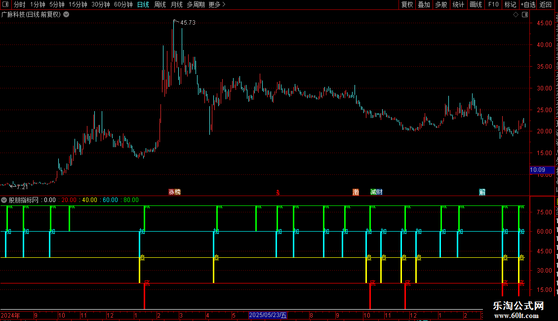Image resolution: width=558 pixels, height=321 pixels.
Task: Click the red $ event marker
Action: click(278, 193)
